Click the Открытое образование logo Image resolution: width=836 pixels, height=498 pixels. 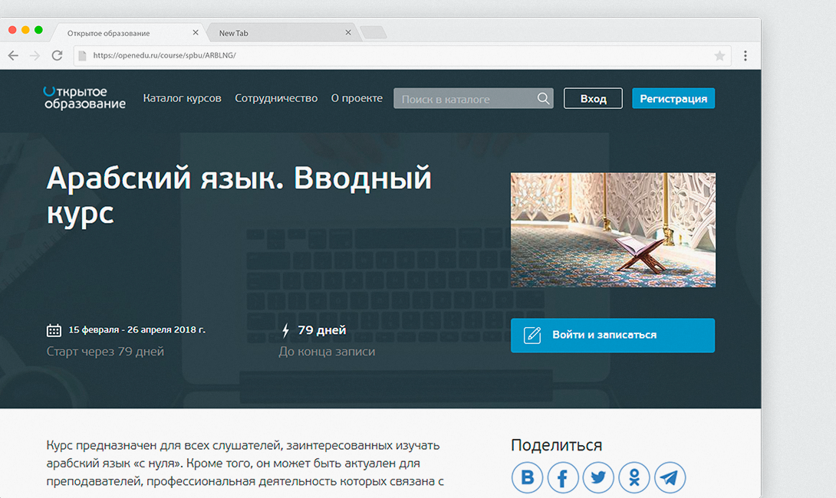click(84, 98)
